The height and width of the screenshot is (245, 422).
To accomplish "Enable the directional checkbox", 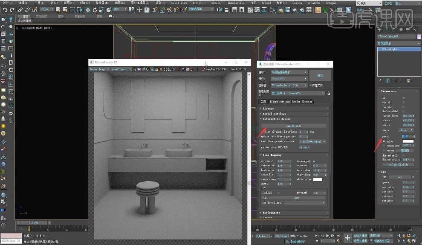I will coord(403,155).
